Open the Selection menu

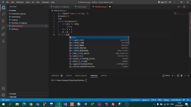(20, 2)
